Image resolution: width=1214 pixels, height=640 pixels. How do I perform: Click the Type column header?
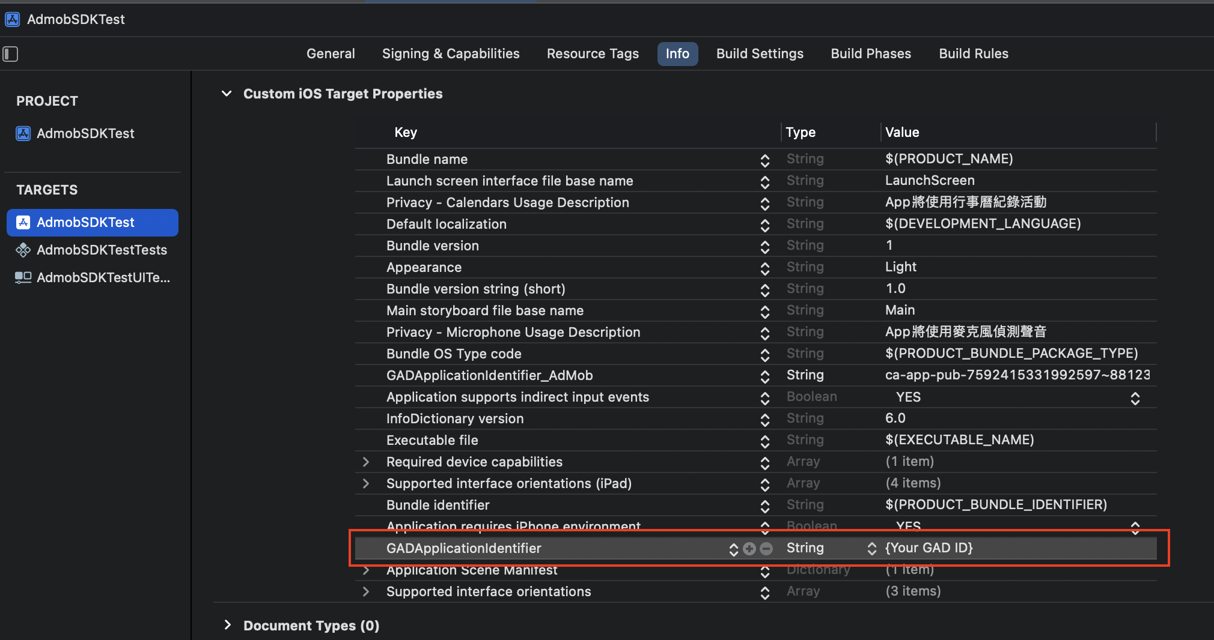pyautogui.click(x=801, y=132)
